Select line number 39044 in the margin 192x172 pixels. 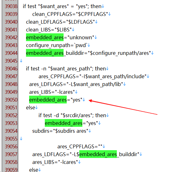10,53
